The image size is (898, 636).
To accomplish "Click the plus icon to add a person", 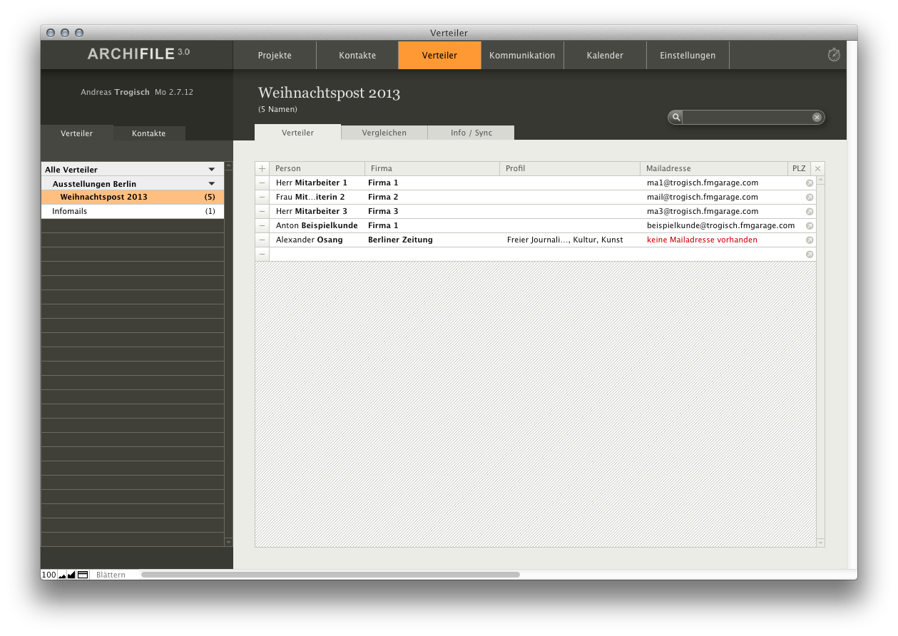I will pyautogui.click(x=262, y=169).
